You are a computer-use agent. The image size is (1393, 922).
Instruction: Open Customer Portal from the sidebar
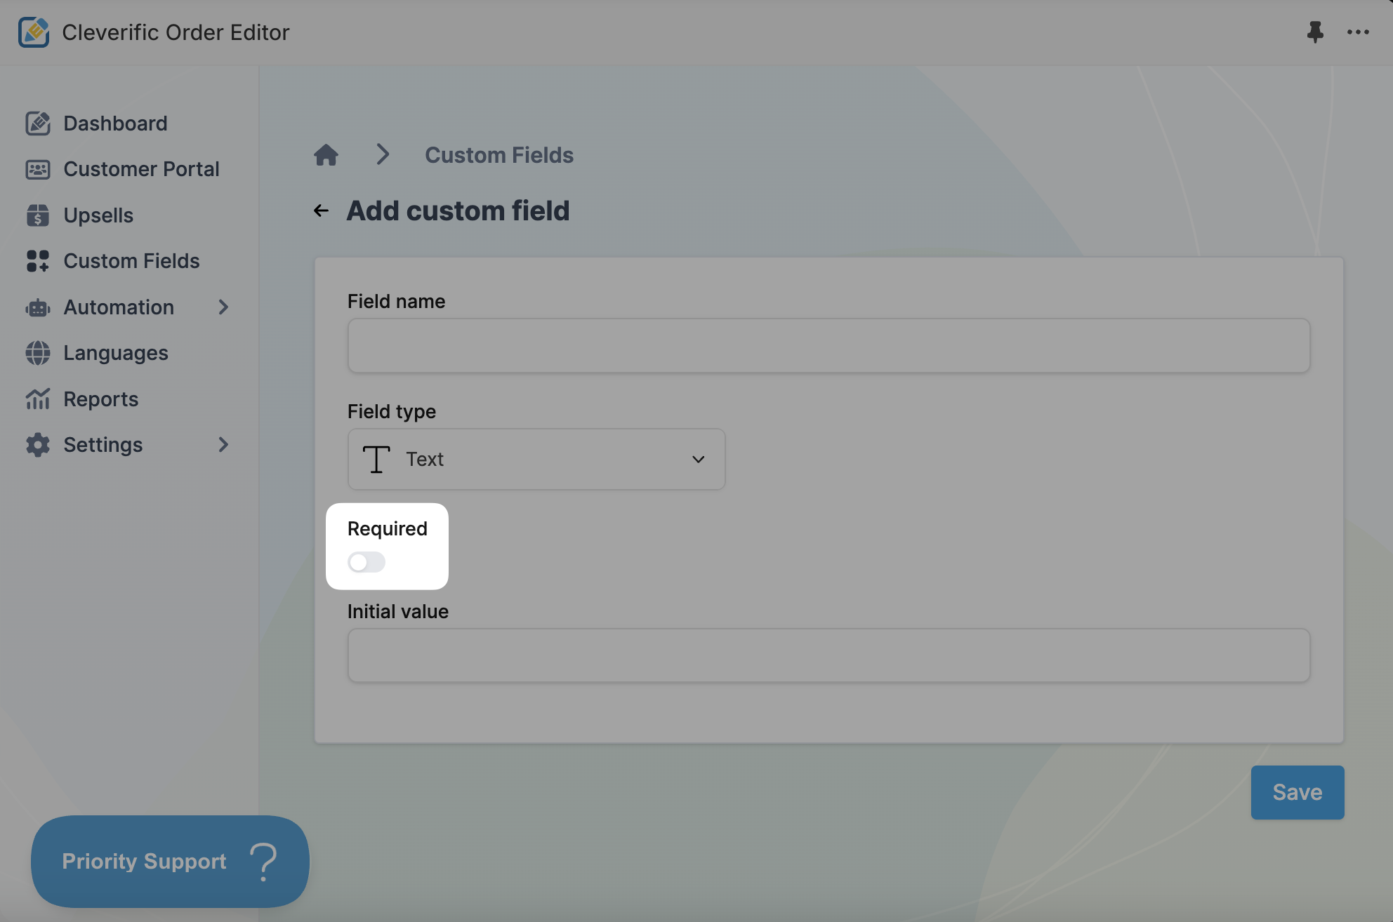pyautogui.click(x=141, y=169)
